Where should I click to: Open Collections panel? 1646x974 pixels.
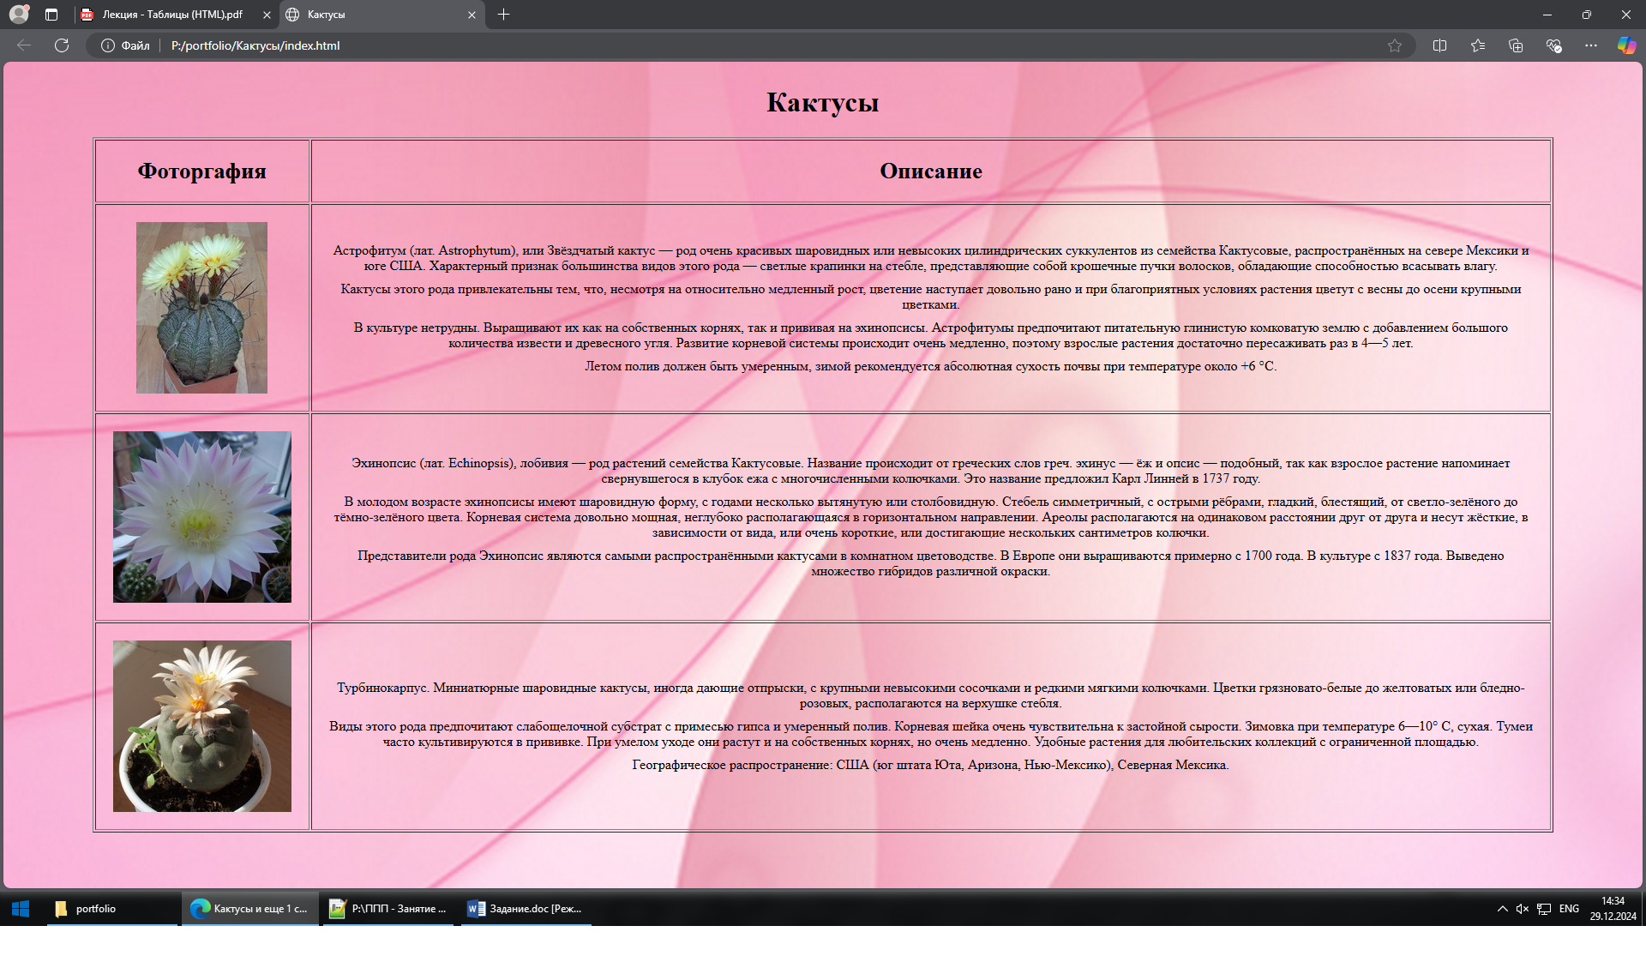1516,45
